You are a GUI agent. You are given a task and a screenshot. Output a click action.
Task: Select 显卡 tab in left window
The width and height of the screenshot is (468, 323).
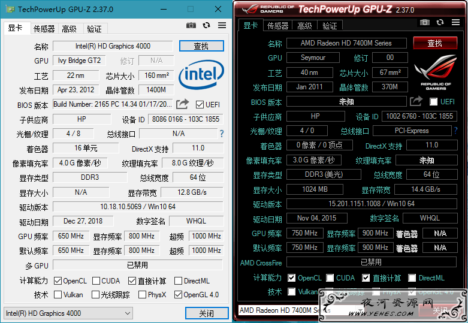(x=16, y=28)
